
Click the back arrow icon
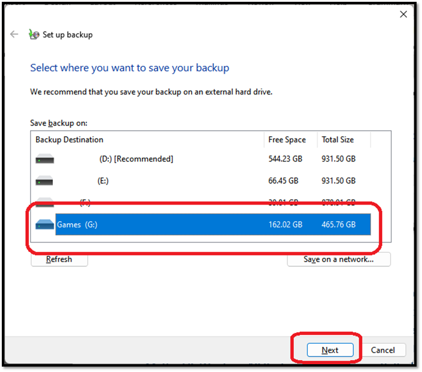[14, 34]
